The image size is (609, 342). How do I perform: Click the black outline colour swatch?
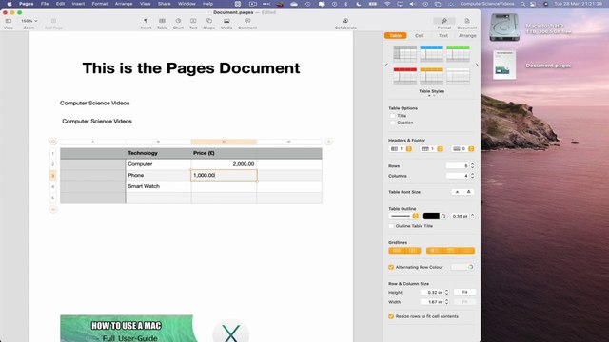click(x=431, y=216)
